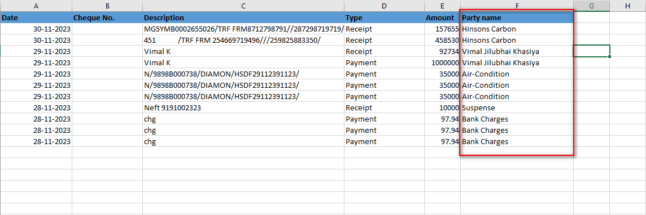Select Hinsons Carbon in 157655 row
646x215 pixels.
[517, 29]
